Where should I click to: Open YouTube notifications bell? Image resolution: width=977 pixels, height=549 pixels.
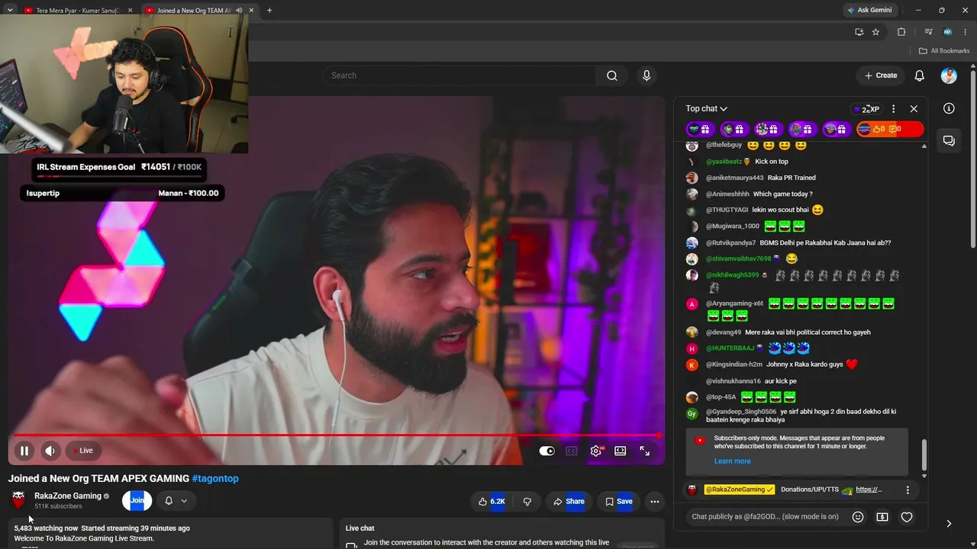pos(920,75)
